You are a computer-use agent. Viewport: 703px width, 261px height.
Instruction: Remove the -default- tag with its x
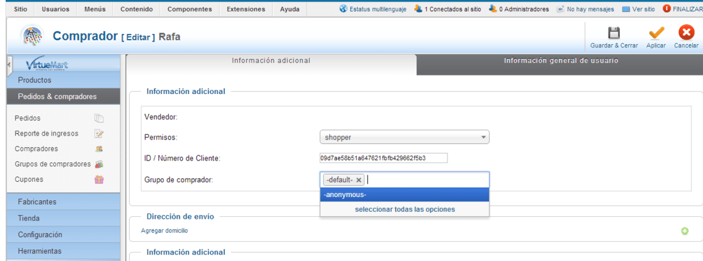[x=359, y=180]
